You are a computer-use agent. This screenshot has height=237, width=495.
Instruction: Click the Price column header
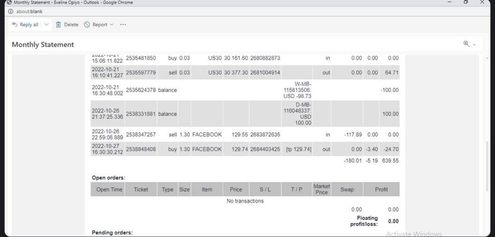pyautogui.click(x=236, y=190)
